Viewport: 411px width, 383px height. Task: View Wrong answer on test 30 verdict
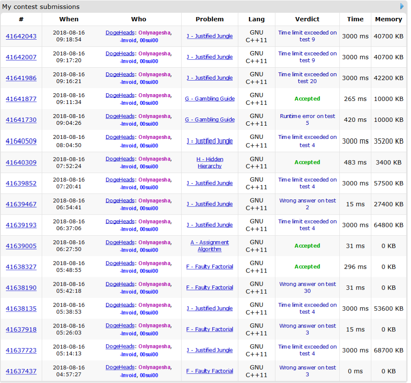coord(307,288)
